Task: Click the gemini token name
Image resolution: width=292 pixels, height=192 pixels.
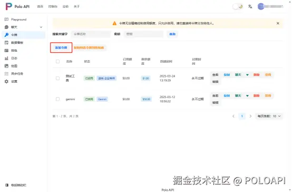Action: tap(70, 99)
